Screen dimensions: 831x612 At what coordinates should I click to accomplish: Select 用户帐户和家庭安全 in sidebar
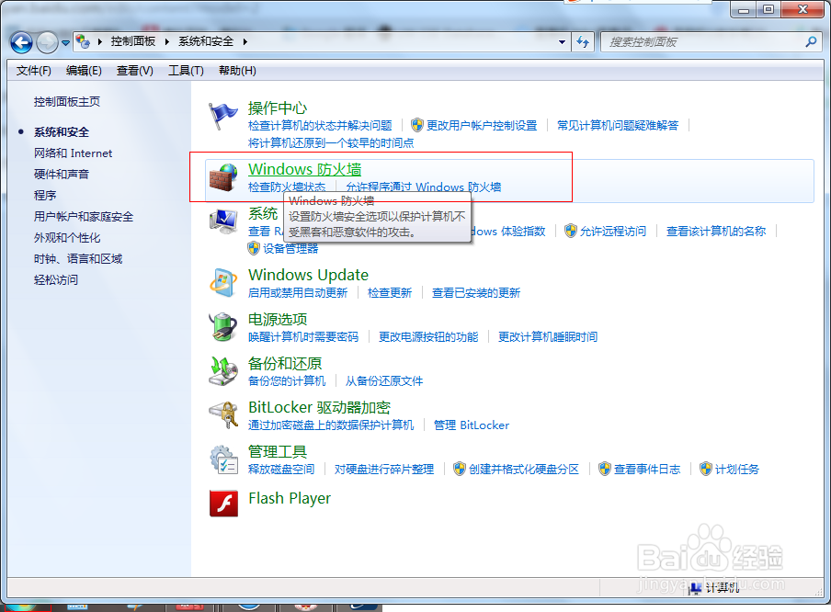point(84,217)
